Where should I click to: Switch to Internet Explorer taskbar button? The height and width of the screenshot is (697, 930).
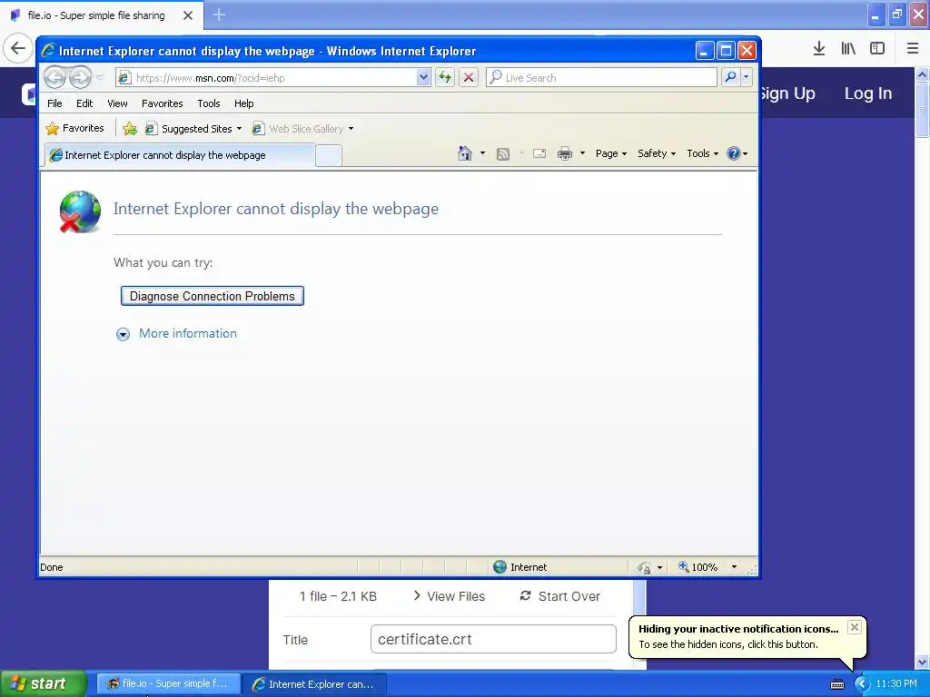(314, 684)
